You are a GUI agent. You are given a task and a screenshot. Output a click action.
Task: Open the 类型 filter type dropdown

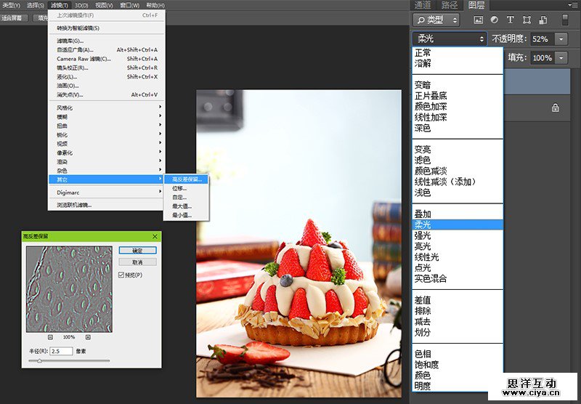pyautogui.click(x=436, y=20)
